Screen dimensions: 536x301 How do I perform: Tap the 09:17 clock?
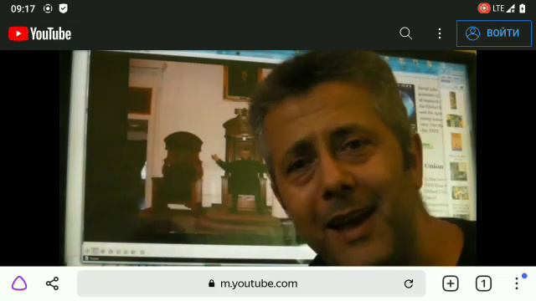[x=23, y=8]
